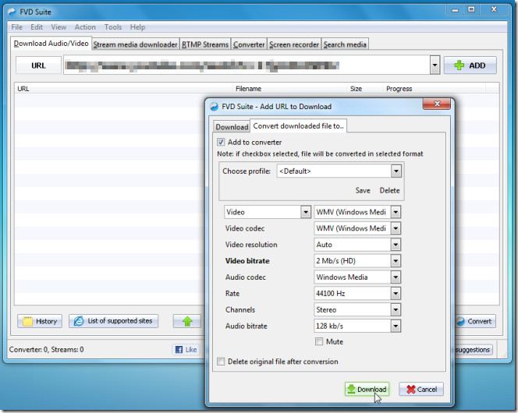The width and height of the screenshot is (518, 413).
Task: Open the Video type dropdown
Action: [x=306, y=212]
